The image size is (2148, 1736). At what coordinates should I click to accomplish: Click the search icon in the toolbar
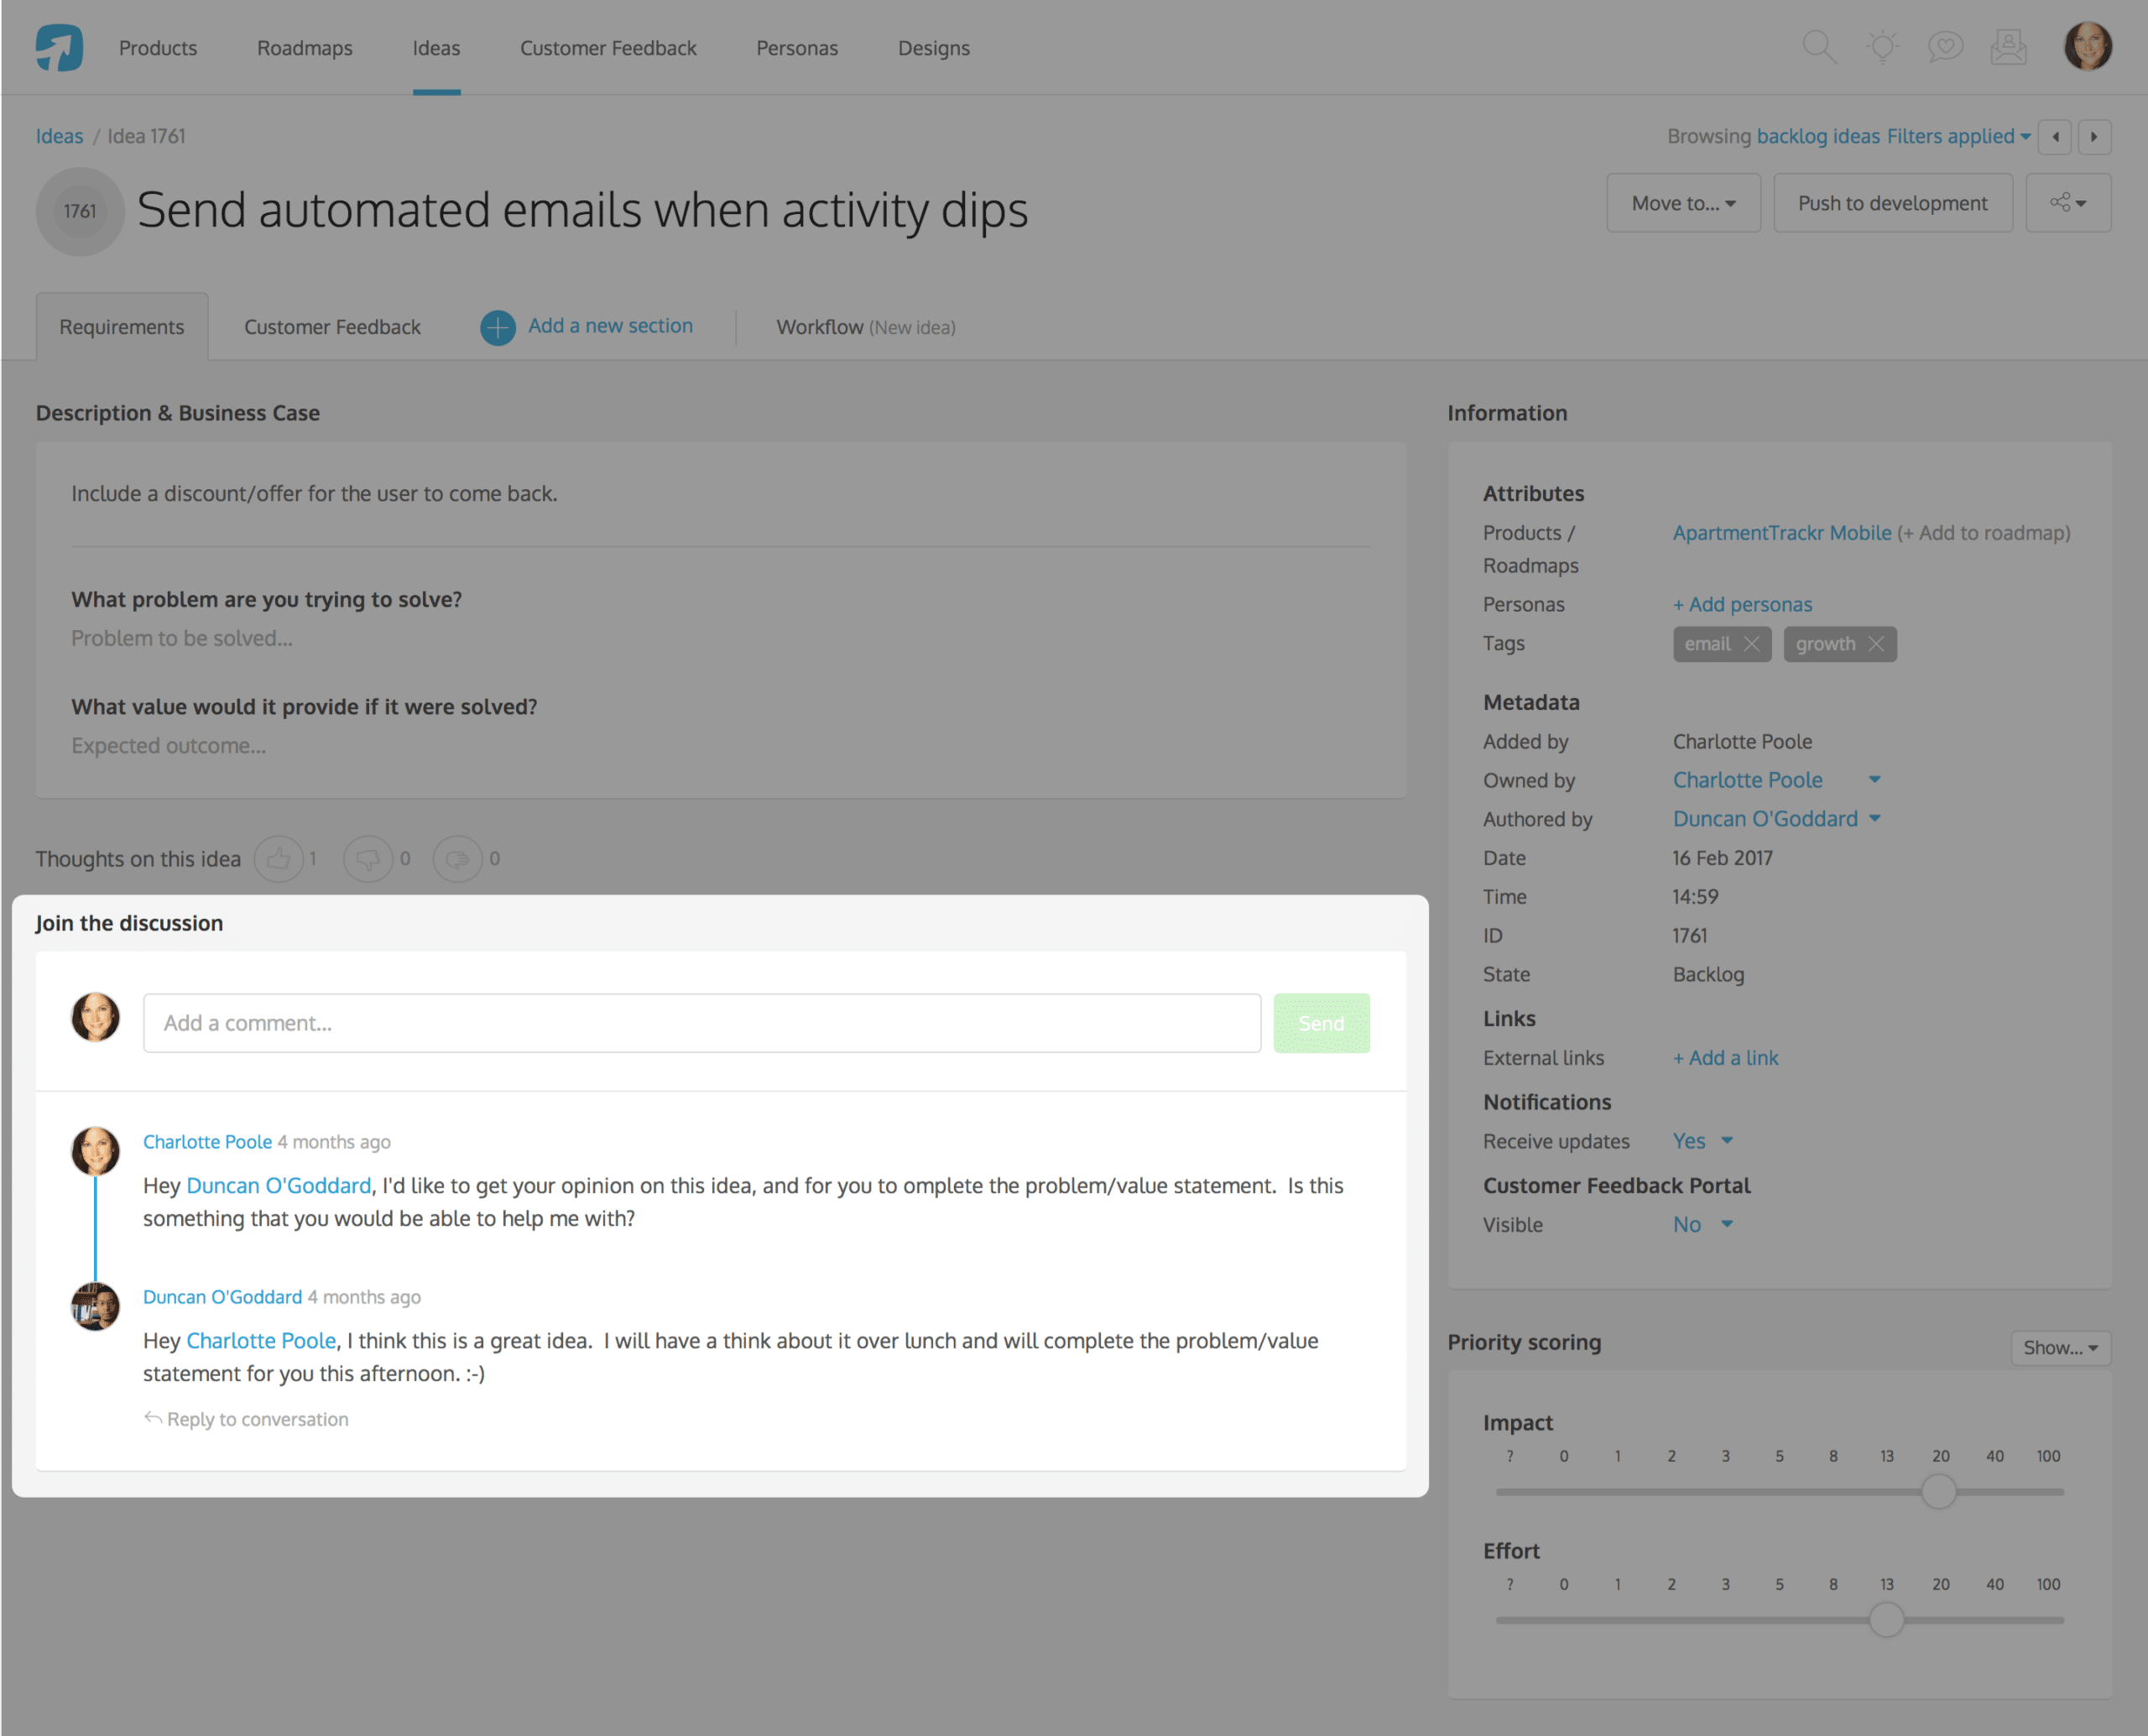(x=1817, y=48)
